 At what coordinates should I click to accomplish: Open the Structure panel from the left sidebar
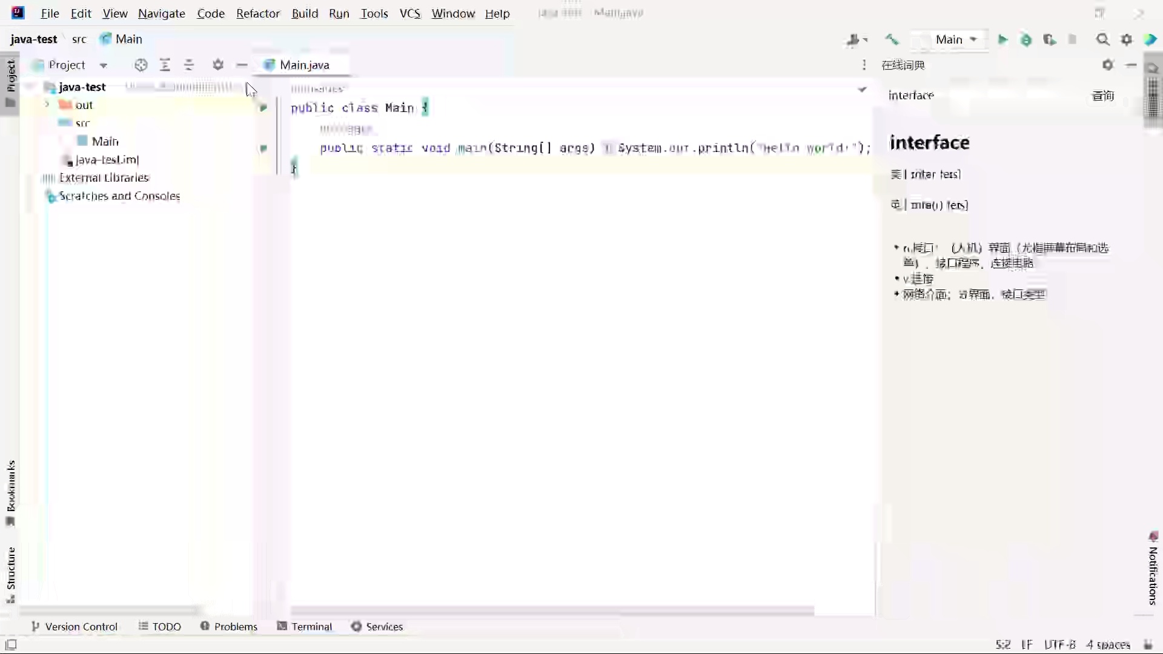click(11, 569)
